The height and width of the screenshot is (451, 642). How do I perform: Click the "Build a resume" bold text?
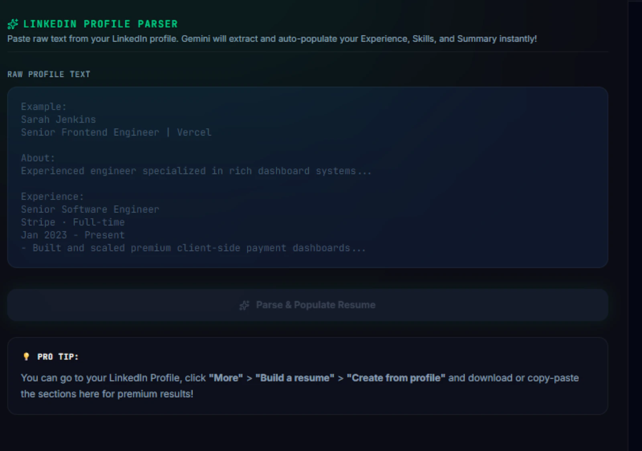tap(295, 378)
